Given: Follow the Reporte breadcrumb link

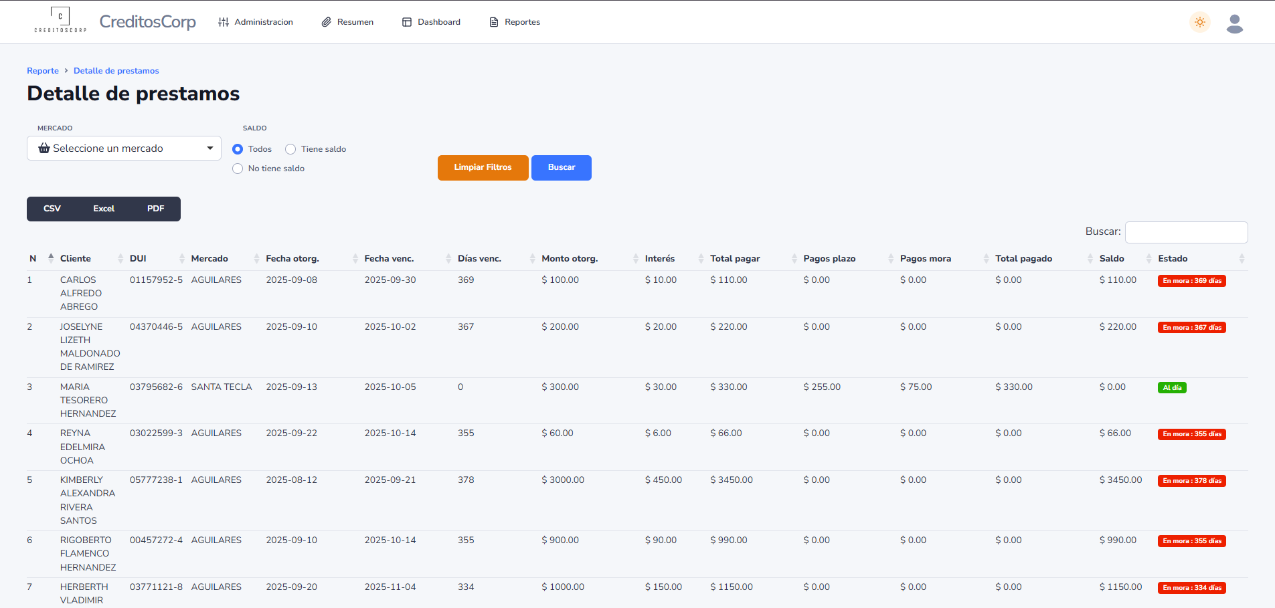Looking at the screenshot, I should tap(43, 71).
